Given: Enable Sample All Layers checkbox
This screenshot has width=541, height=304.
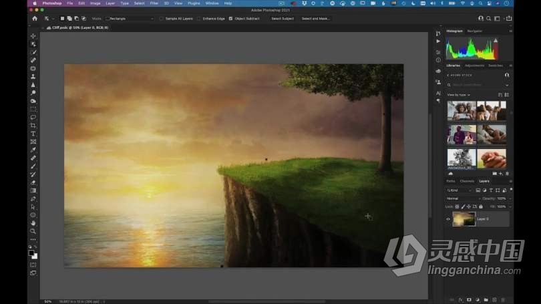Looking at the screenshot, I should point(162,19).
